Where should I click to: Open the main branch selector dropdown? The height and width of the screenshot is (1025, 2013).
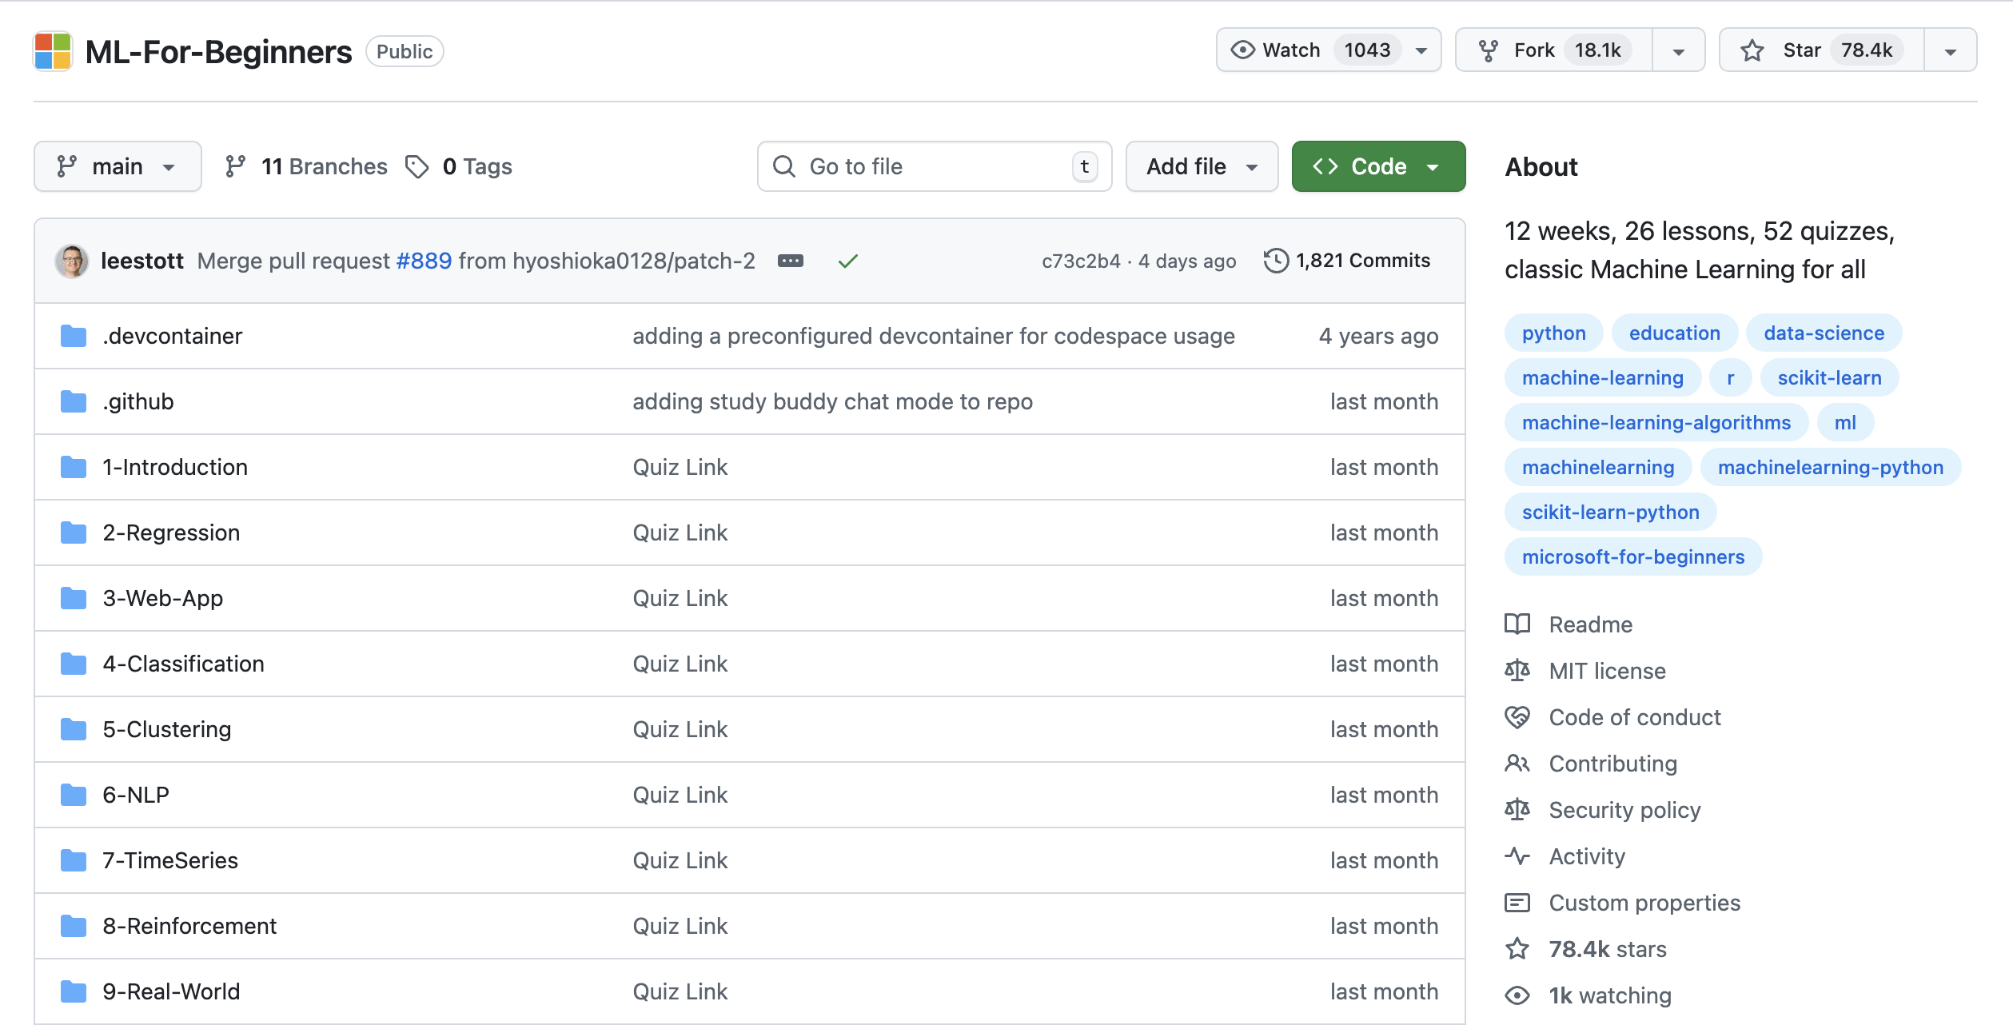point(118,166)
